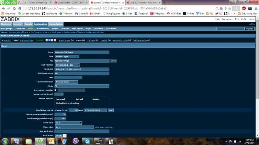This screenshot has height=145, width=259.
Task: Click the Action Center flag tray icon
Action: click(x=231, y=141)
